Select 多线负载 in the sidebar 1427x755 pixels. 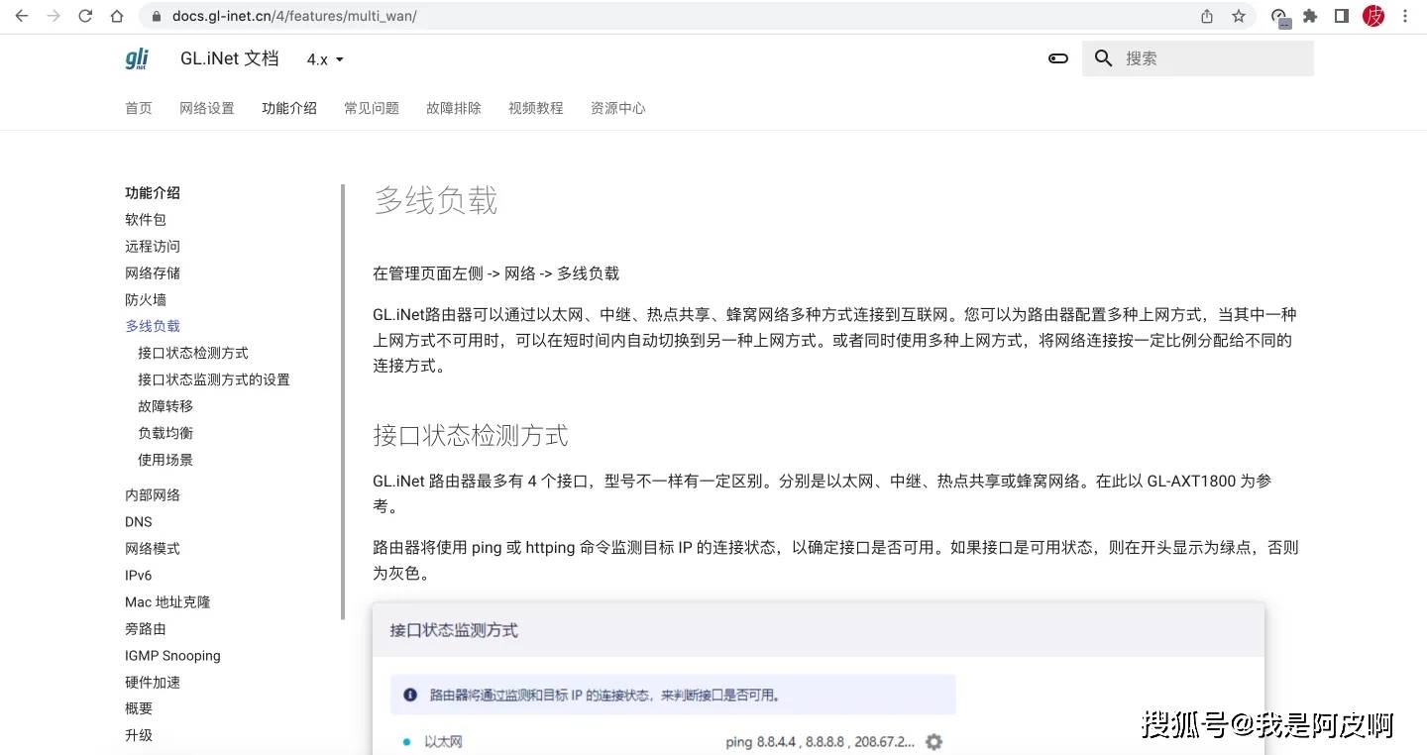(x=153, y=326)
